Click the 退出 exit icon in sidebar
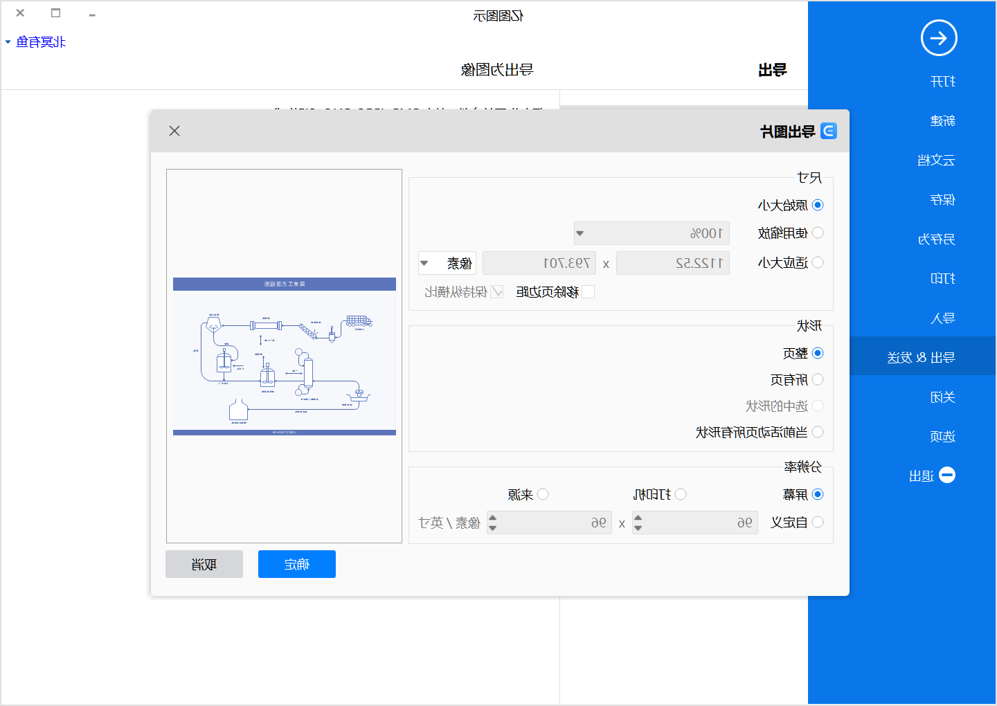Viewport: 997px width, 706px height. pos(947,475)
